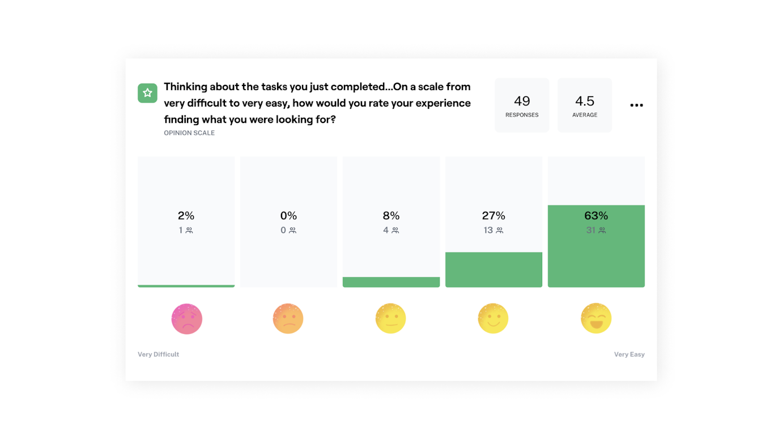Image resolution: width=783 pixels, height=440 pixels.
Task: Click the 49 RESPONSES stat box
Action: coord(522,105)
